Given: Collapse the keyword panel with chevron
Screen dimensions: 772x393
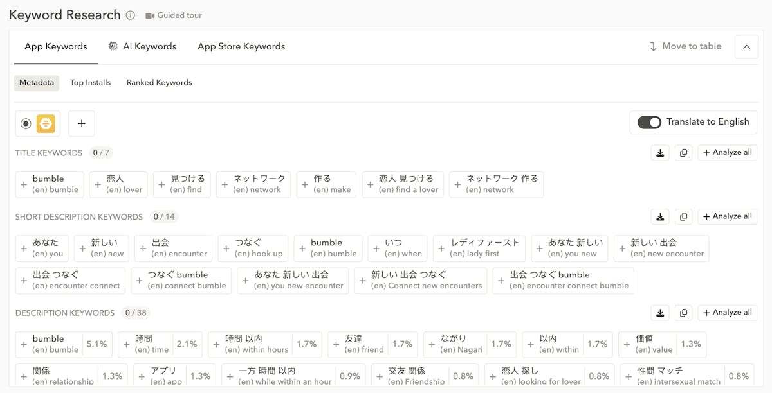Looking at the screenshot, I should [x=746, y=47].
